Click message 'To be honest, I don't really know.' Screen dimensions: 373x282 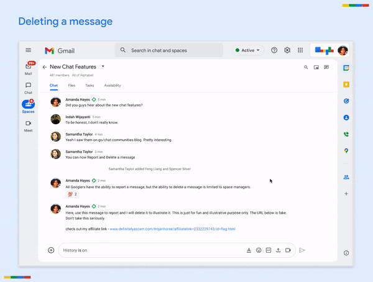tap(92, 122)
